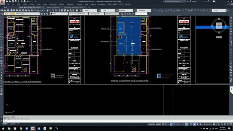Viewport: 233px width, 131px height.
Task: Switch to the Model layout tab
Action: pyautogui.click(x=5, y=124)
